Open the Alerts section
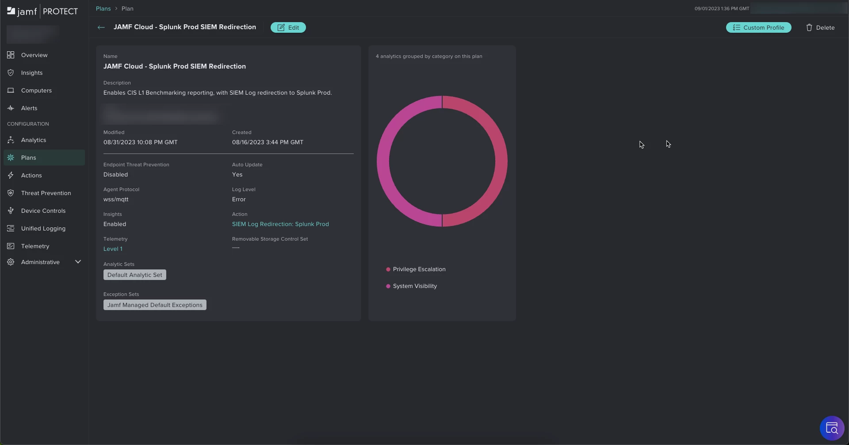The width and height of the screenshot is (849, 445). (29, 108)
